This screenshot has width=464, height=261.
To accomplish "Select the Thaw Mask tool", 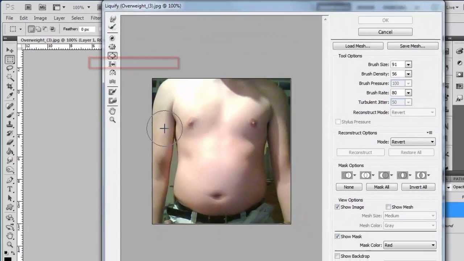I will tap(112, 101).
